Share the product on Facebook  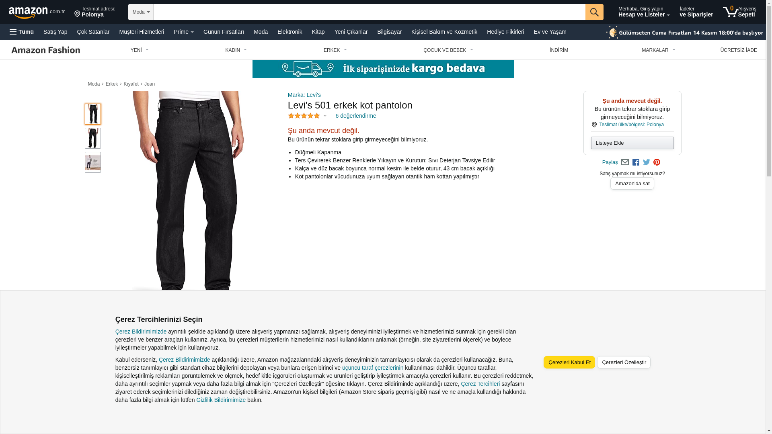click(636, 162)
